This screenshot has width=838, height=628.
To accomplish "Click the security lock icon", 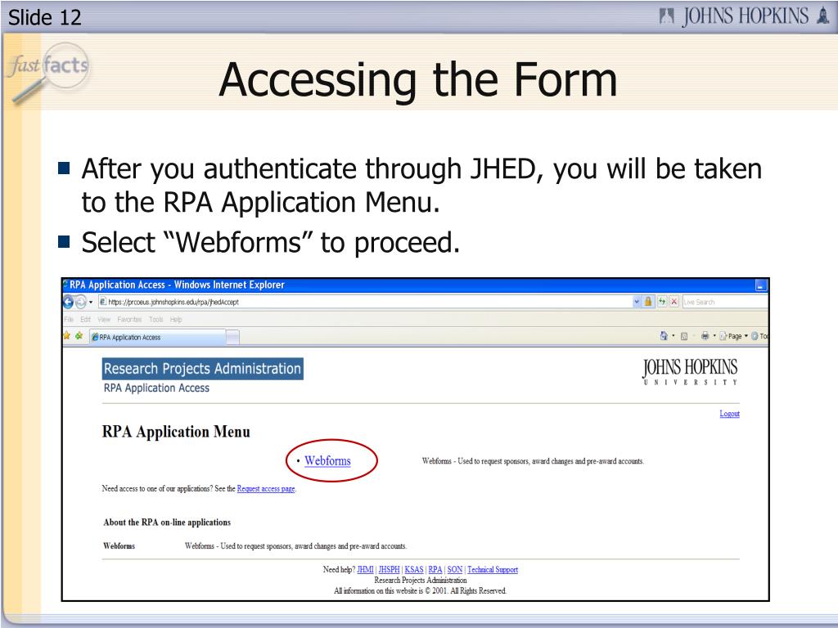I will (x=648, y=302).
